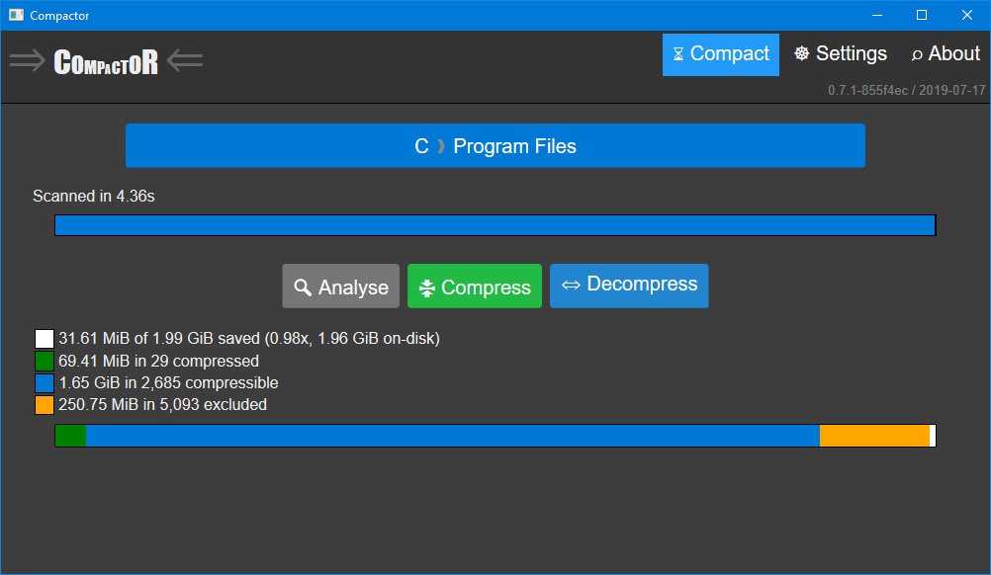The width and height of the screenshot is (991, 575).
Task: Click the Analyse button
Action: click(340, 287)
